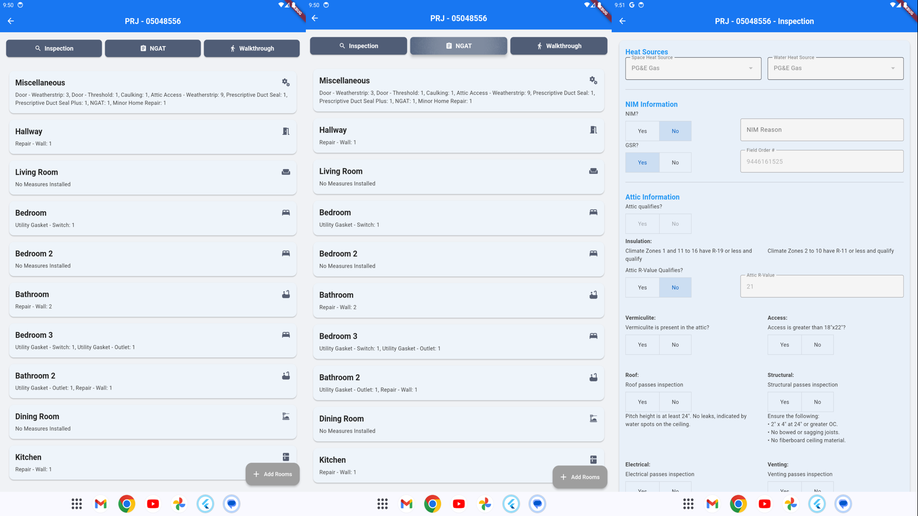Click Kitchen fridge icon in middle screen
Screen dimensions: 918x516
pos(593,460)
